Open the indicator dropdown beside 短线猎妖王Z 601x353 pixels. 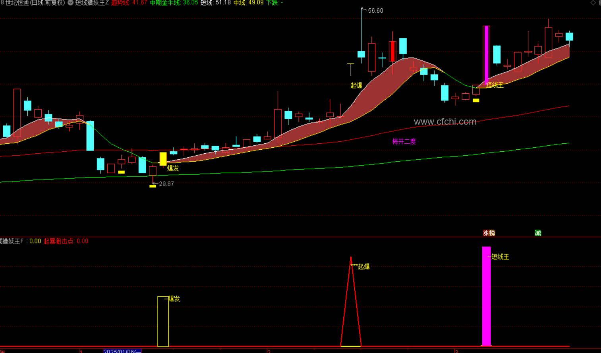click(71, 2)
